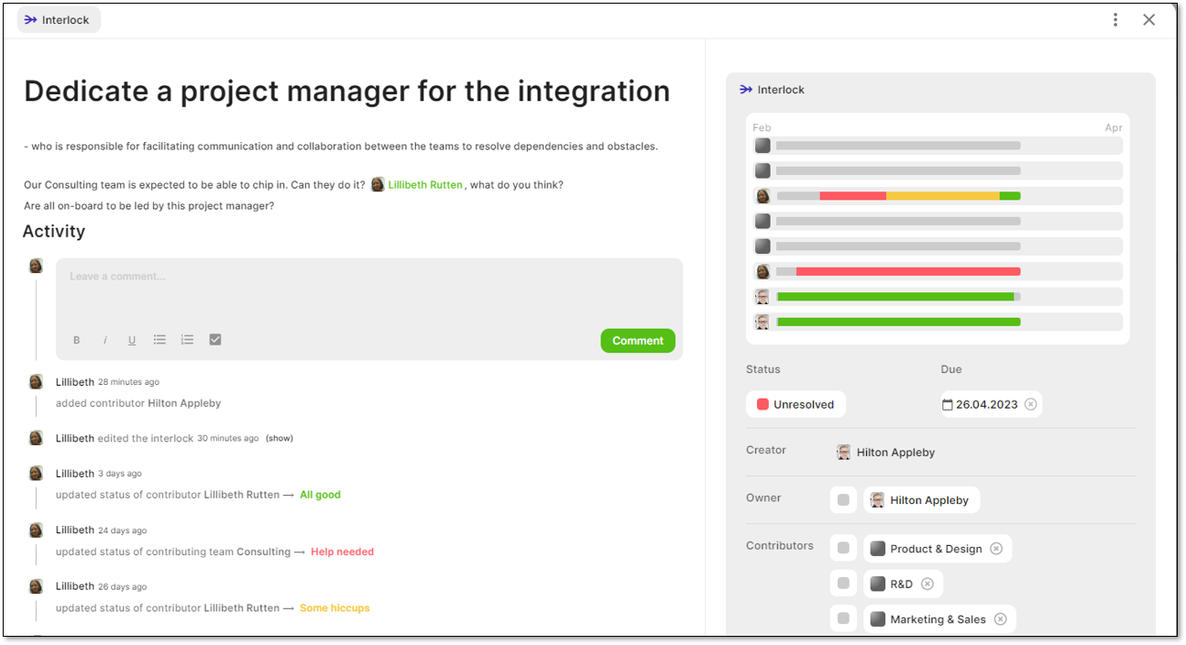
Task: Toggle the checkbox next to owner Hilton Appleby
Action: point(843,499)
